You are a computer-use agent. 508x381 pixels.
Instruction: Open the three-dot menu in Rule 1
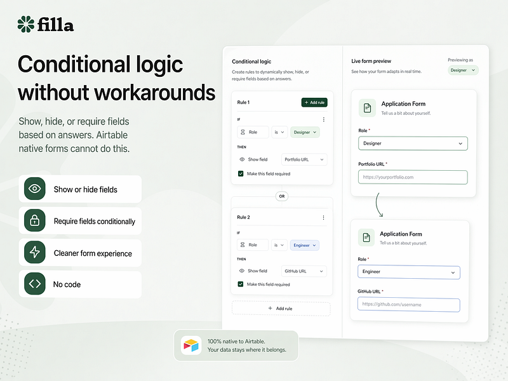click(324, 119)
